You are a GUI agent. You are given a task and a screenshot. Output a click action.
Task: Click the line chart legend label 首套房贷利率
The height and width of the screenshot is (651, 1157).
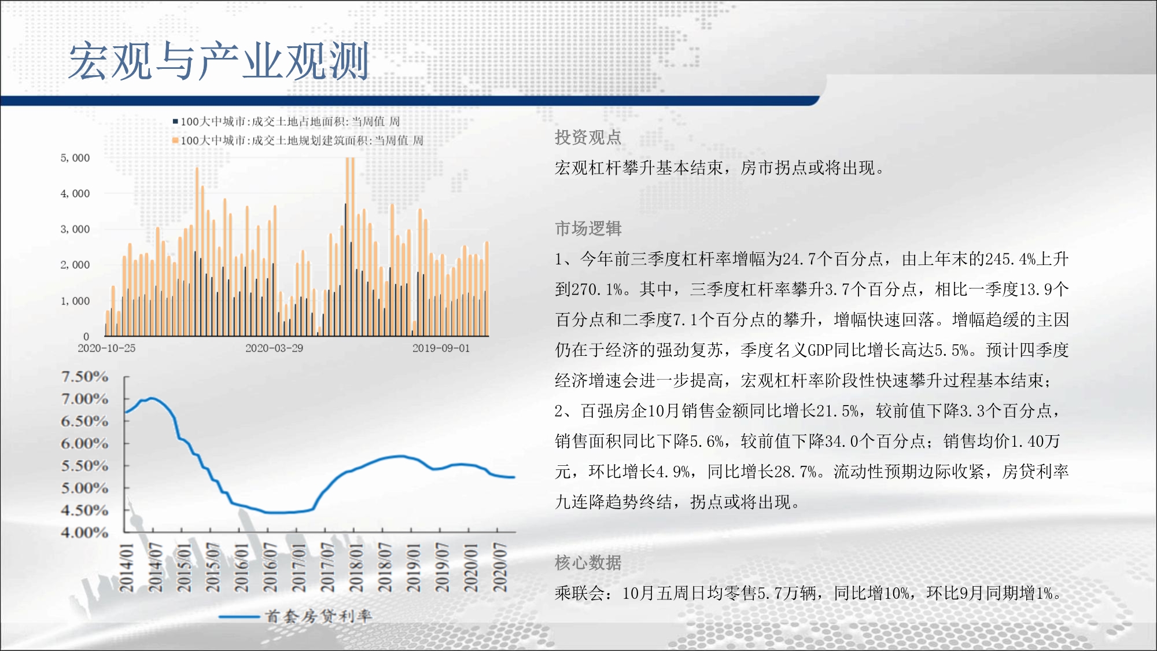point(318,616)
